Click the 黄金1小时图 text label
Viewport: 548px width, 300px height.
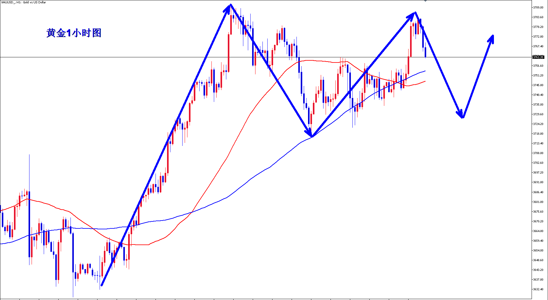pos(74,33)
